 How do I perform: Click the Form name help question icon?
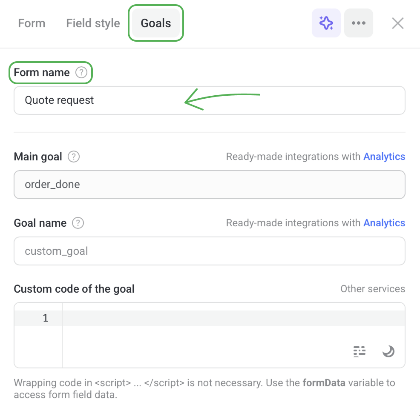81,73
